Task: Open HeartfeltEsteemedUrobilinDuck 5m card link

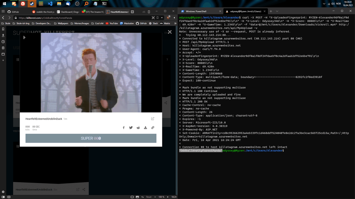Action: coord(34,190)
